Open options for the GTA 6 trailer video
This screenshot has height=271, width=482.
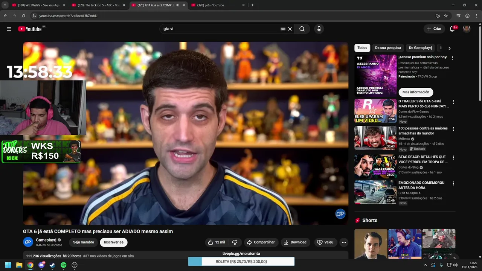pyautogui.click(x=453, y=102)
